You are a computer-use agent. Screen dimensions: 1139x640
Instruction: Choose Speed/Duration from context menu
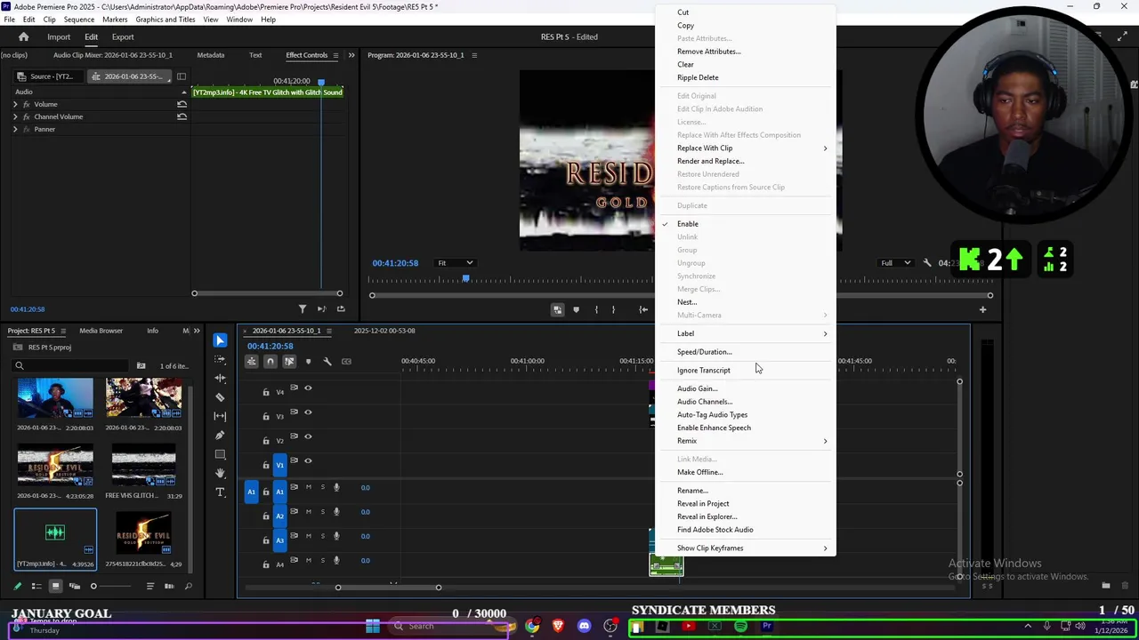click(x=704, y=352)
